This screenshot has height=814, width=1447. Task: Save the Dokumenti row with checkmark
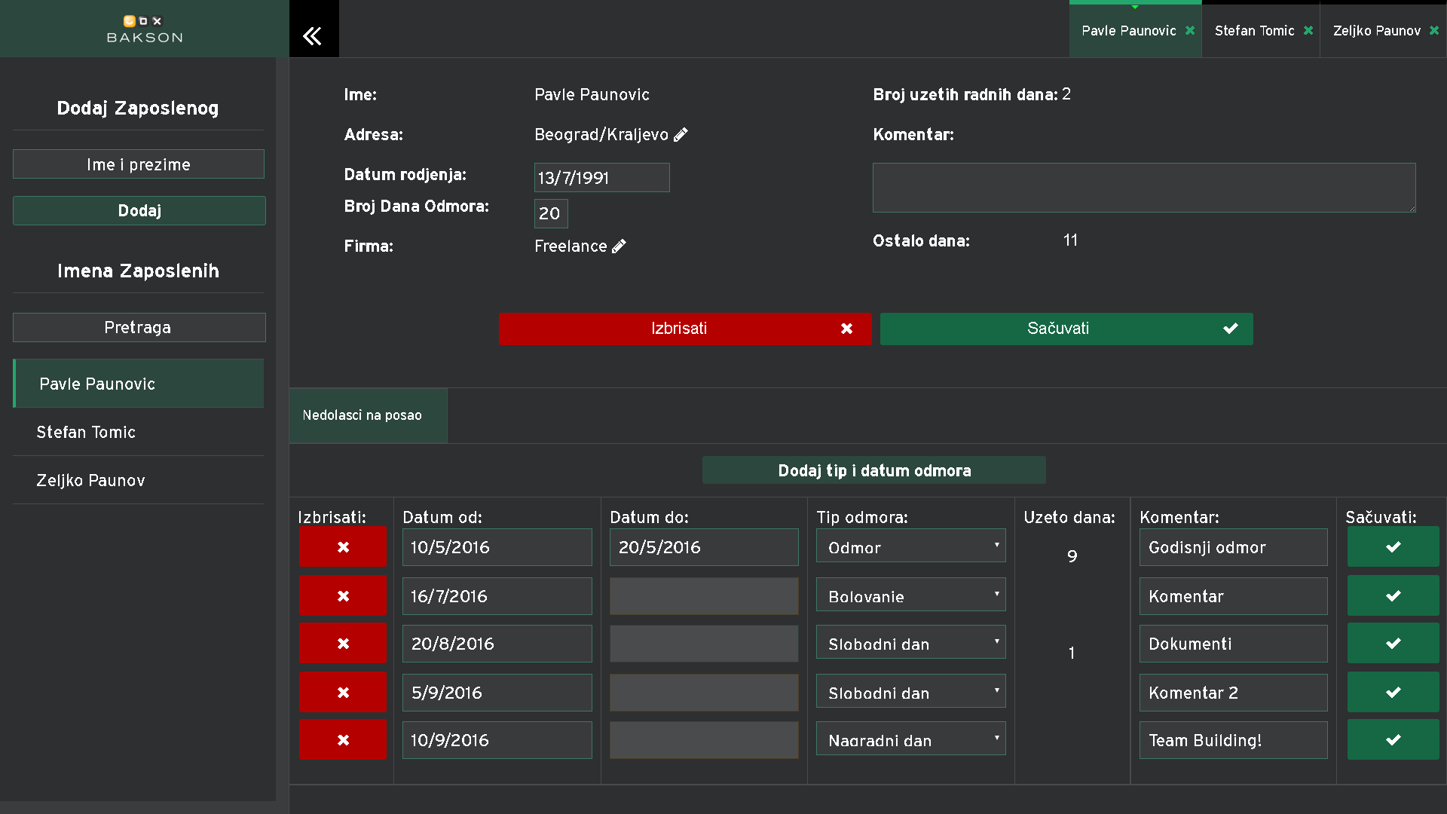pos(1393,644)
